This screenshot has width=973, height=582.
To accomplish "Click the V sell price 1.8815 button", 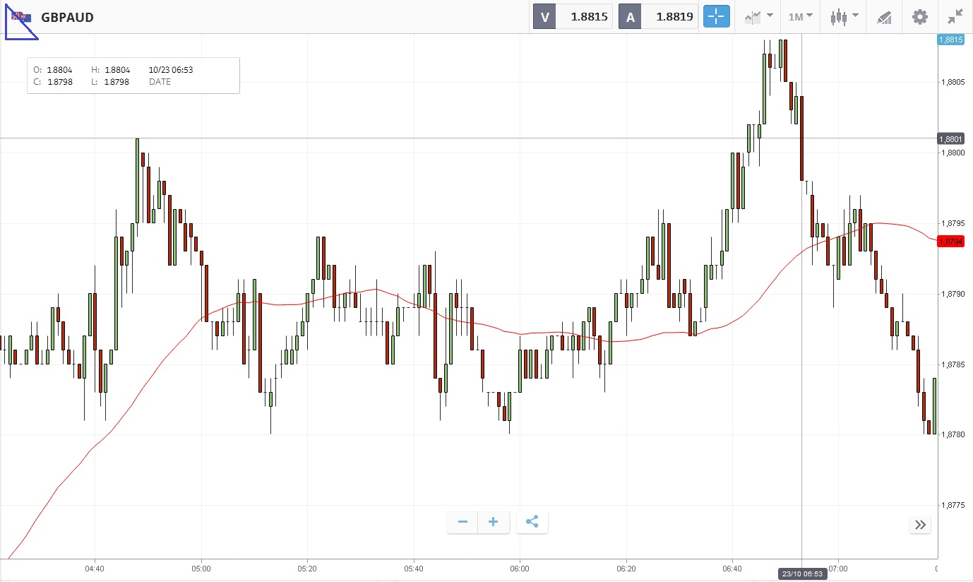I will (x=573, y=17).
